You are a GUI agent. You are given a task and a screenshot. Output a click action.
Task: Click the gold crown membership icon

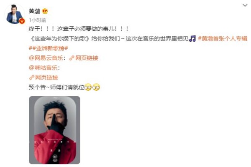point(45,11)
